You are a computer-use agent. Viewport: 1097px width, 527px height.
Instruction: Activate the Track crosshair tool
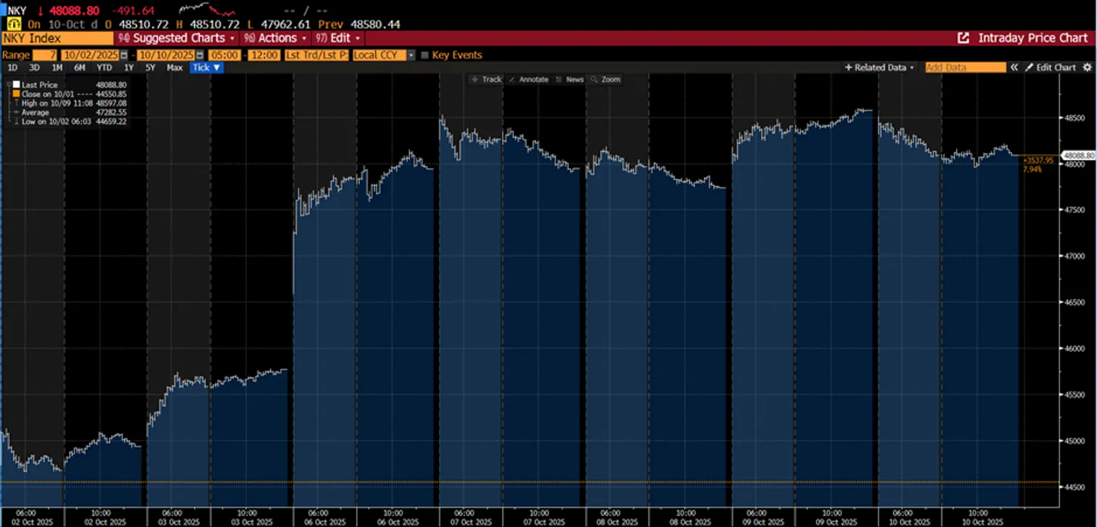(x=486, y=80)
